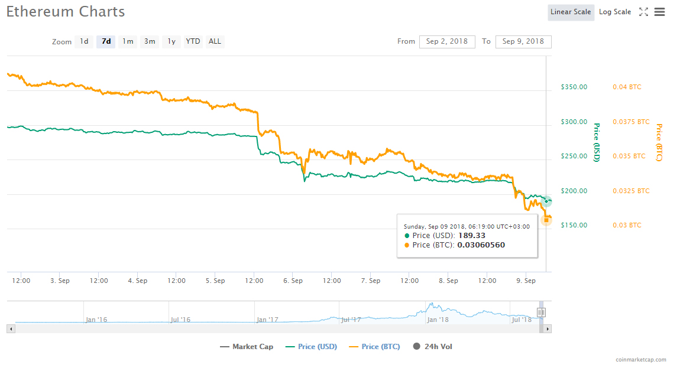
Task: Click the navigator scrollbar right arrow
Action: pyautogui.click(x=547, y=328)
